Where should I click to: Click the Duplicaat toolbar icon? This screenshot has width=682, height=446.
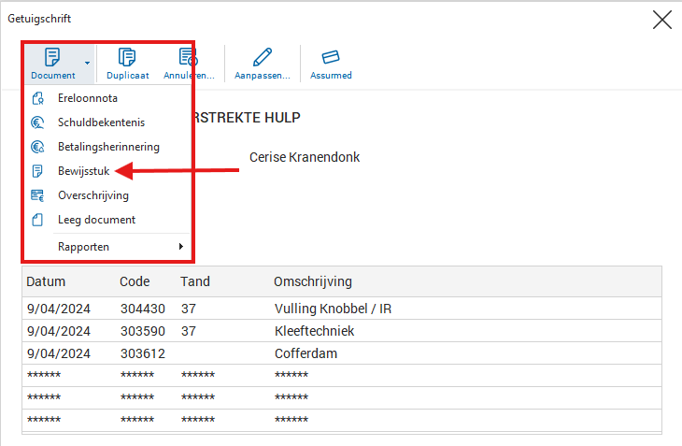click(127, 57)
